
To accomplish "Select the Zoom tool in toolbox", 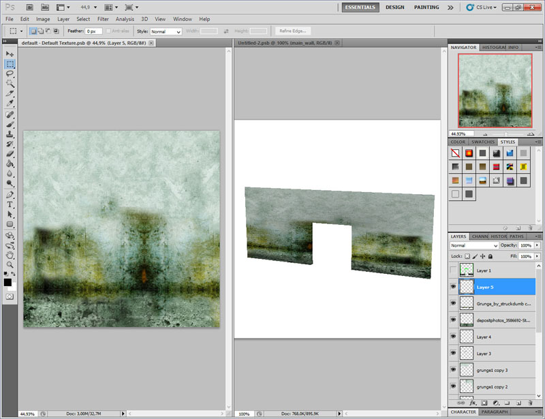I will pyautogui.click(x=10, y=264).
